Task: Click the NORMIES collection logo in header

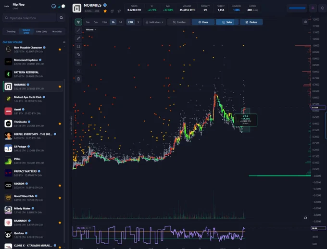Action: 77,8
